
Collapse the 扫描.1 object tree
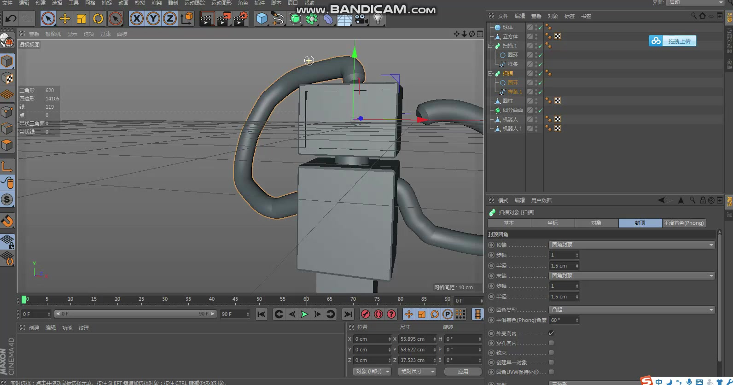click(x=490, y=46)
